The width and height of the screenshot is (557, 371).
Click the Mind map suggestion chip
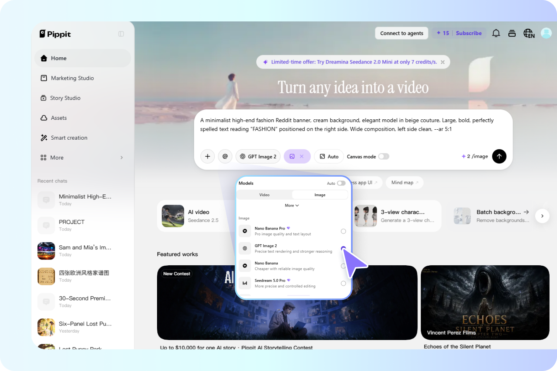[x=404, y=183]
